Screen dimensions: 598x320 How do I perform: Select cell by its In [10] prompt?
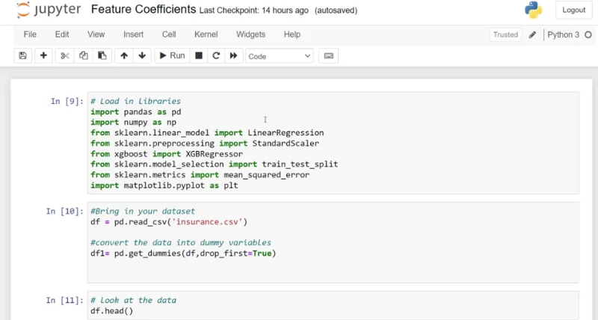64,212
